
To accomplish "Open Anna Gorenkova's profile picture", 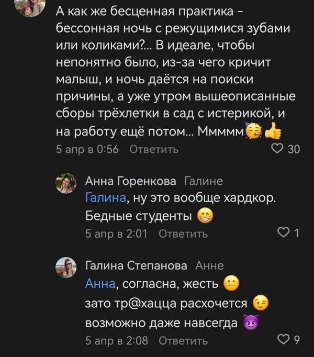I will (x=66, y=183).
